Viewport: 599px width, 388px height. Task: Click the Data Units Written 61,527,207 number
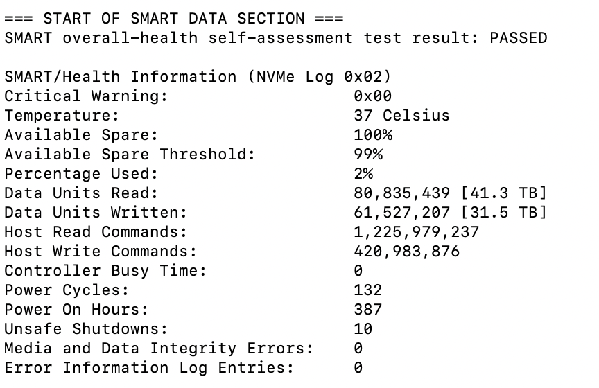point(402,213)
